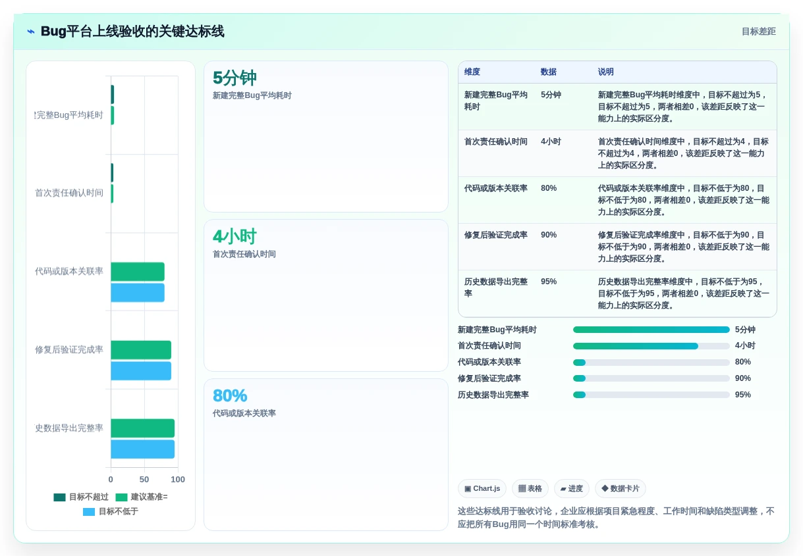This screenshot has width=803, height=556.
Task: Click the blue 修复后验证完成率 chart bar
Action: 141,371
